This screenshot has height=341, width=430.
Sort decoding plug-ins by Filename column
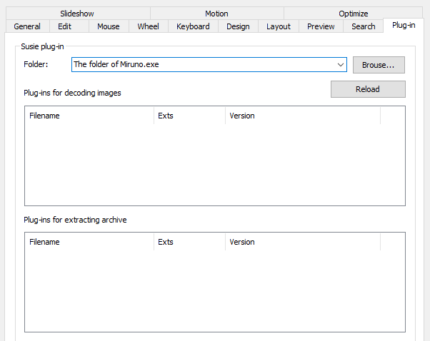89,116
